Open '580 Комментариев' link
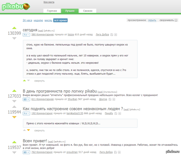The height and width of the screenshot is (155, 181). pyautogui.click(x=42, y=35)
